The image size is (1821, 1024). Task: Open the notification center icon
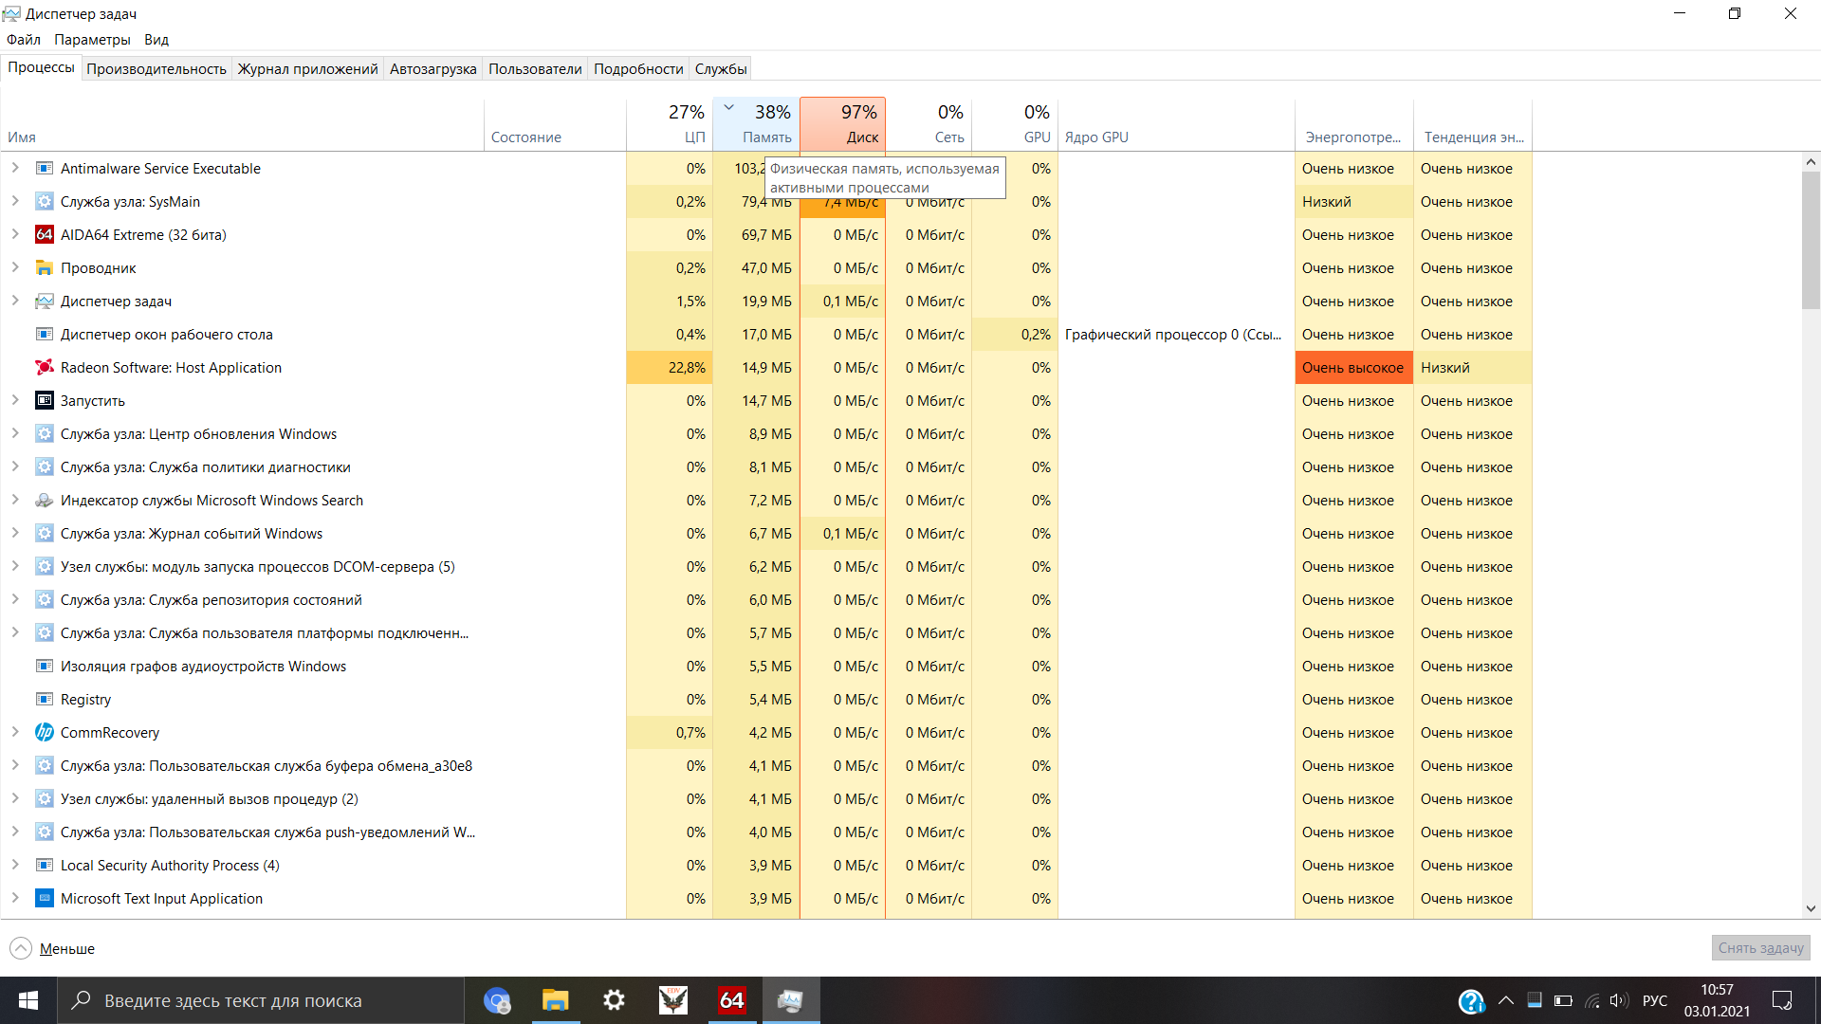(1782, 1000)
